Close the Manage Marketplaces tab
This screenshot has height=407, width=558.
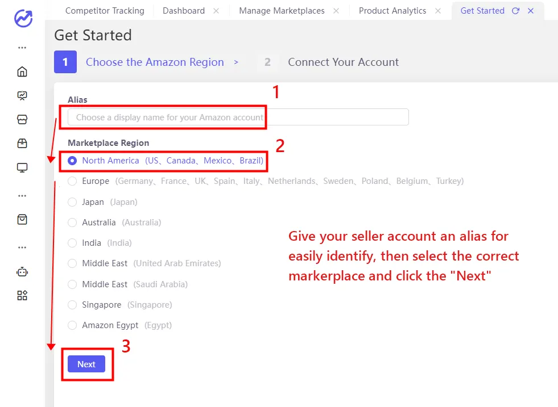point(336,10)
